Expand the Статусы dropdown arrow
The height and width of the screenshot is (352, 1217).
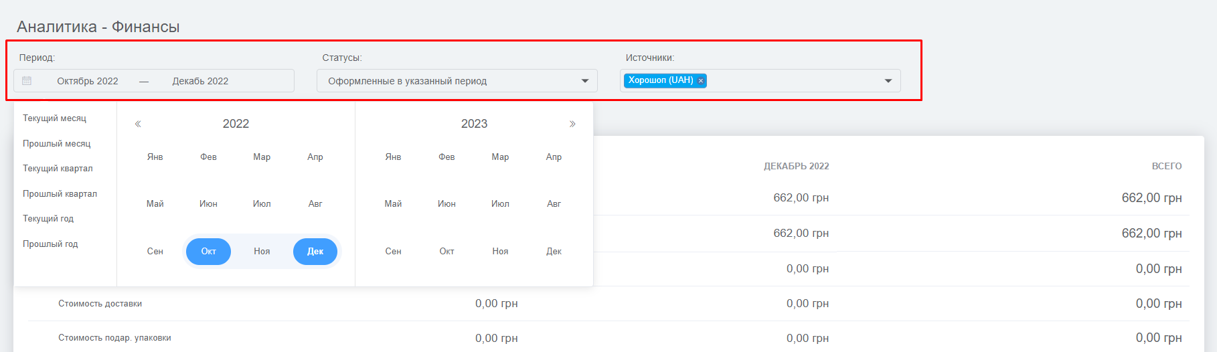point(585,81)
